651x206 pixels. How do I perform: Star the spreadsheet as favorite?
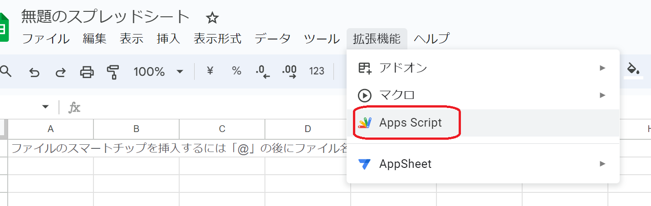point(212,18)
